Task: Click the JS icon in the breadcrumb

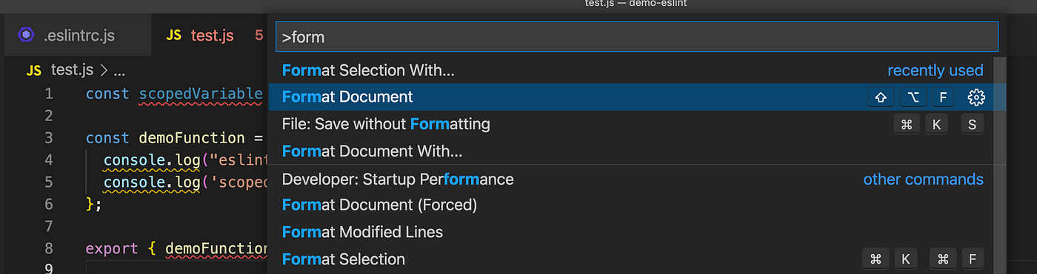Action: click(x=33, y=71)
